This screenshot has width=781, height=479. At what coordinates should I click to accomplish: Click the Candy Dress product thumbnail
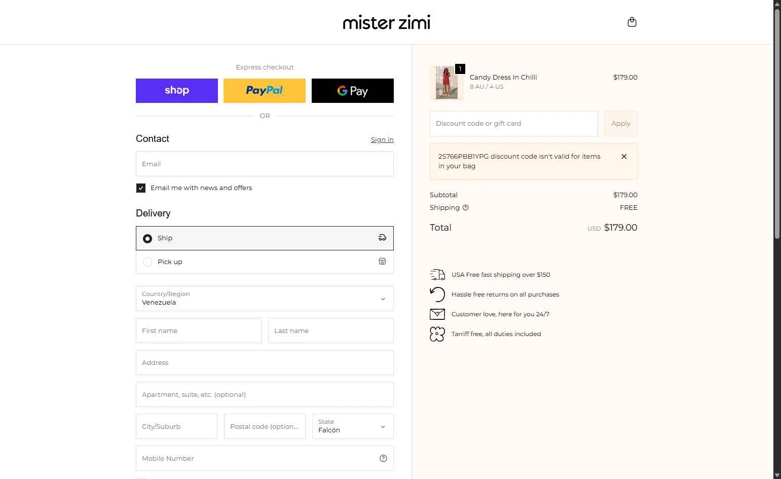pos(447,83)
